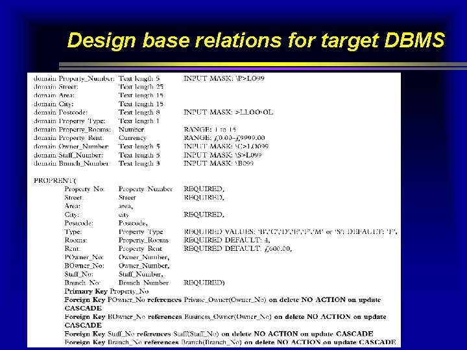Screen dimensions: 467x350
Task: Select the "domain Property_Rooms:" text
Action: 72,130
